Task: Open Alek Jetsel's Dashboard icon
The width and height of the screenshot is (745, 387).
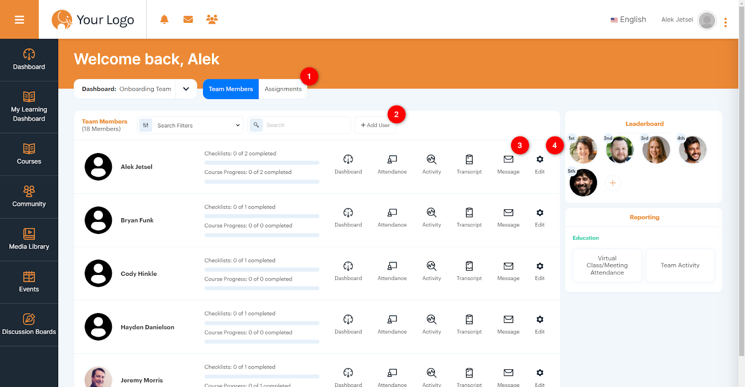Action: point(348,164)
